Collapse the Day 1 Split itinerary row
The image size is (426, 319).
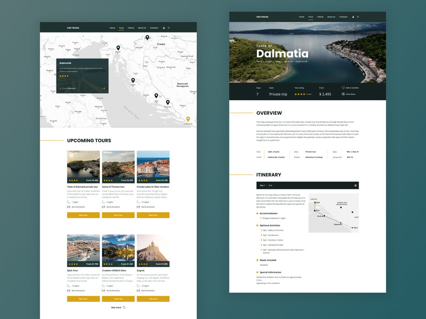[355, 185]
